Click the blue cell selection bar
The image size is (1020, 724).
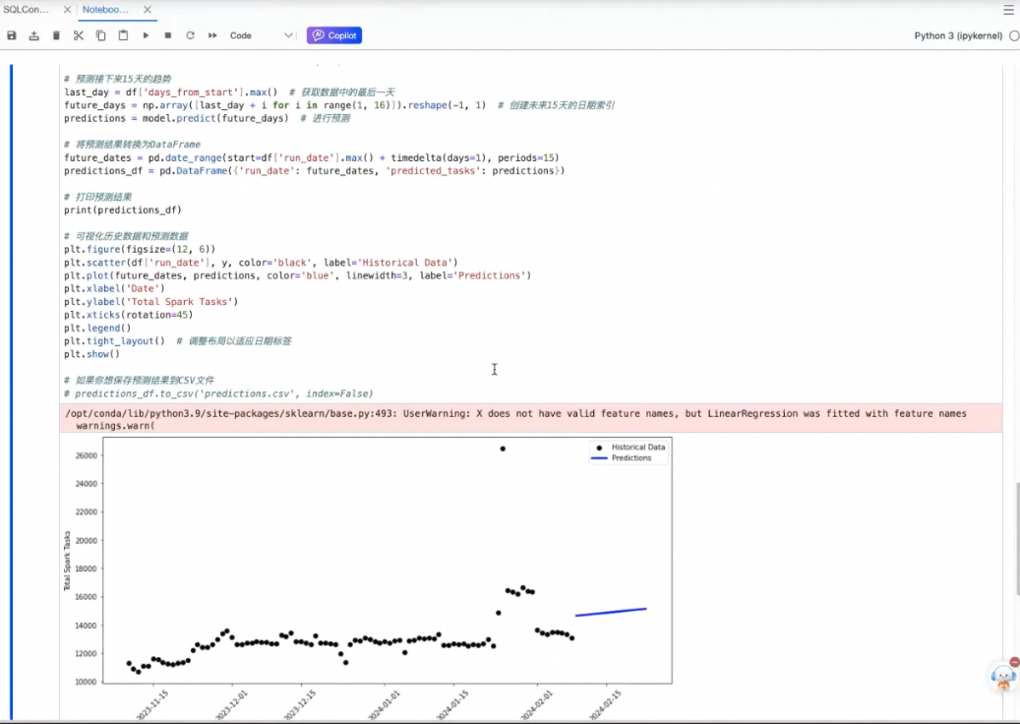click(11, 392)
